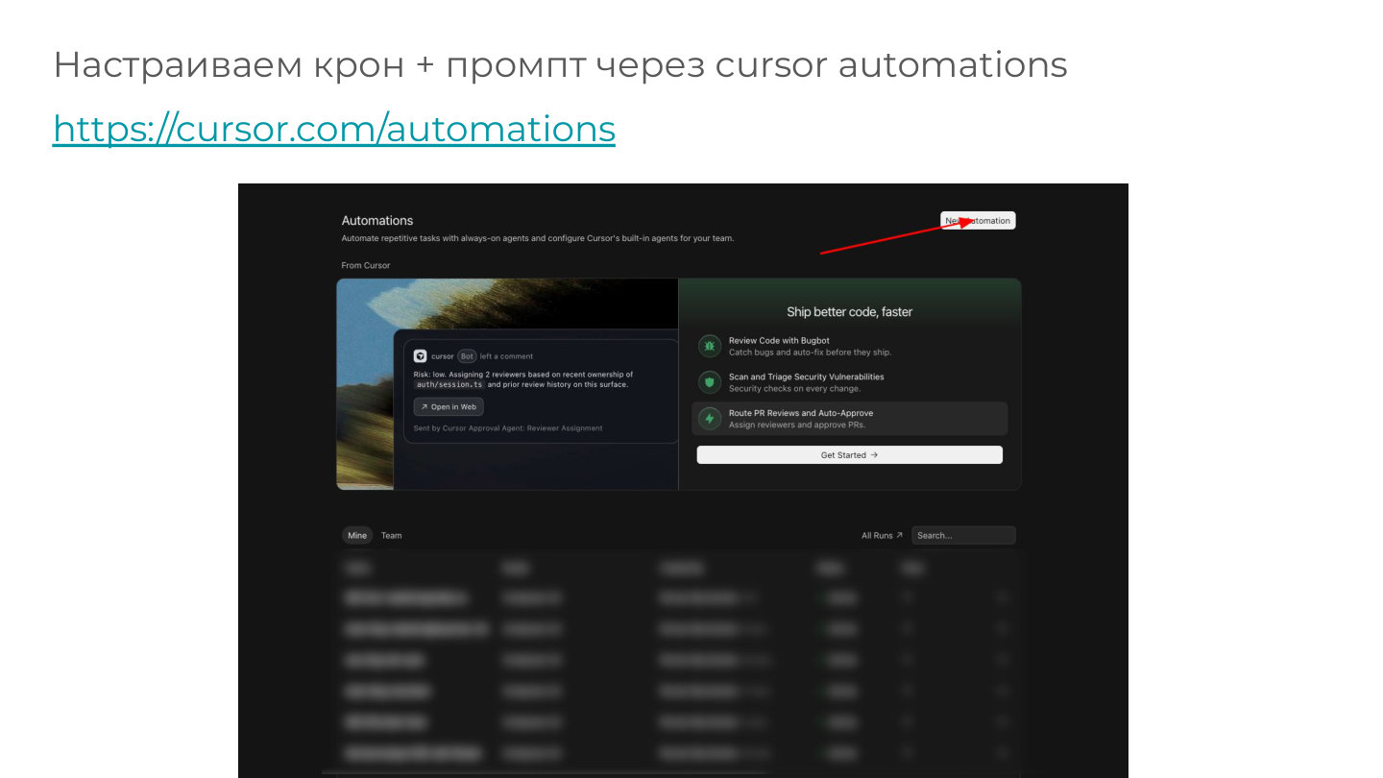Click the lightning bolt routing icon
Screen dimensions: 1383x778
pyautogui.click(x=710, y=419)
